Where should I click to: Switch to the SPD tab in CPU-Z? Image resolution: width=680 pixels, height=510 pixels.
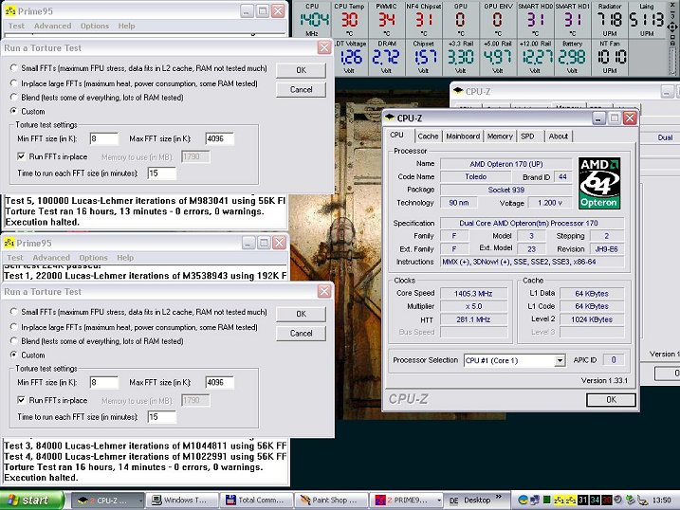click(527, 137)
